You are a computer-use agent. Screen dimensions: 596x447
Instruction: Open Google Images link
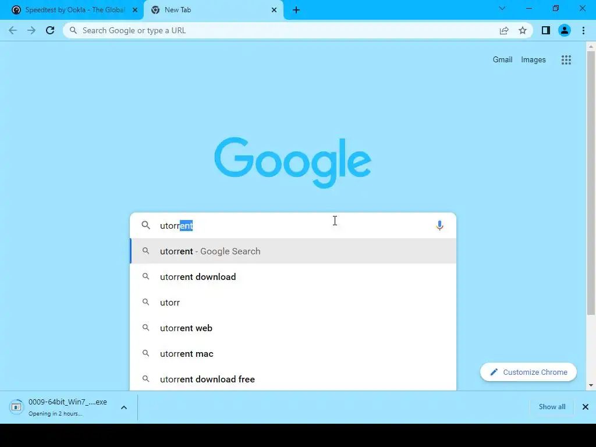click(x=533, y=60)
